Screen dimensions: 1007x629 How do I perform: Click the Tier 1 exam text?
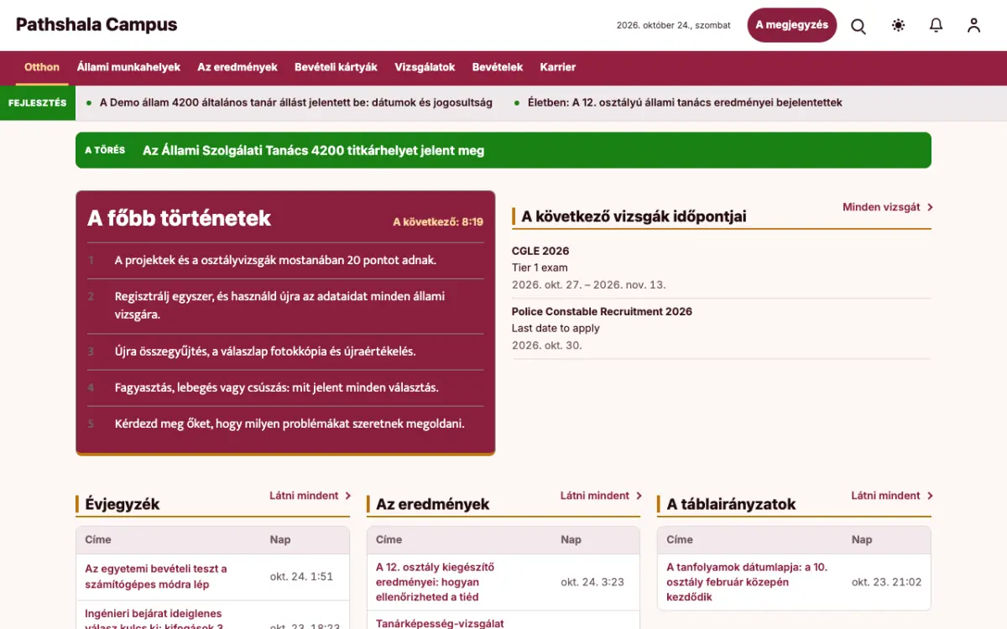pos(540,268)
